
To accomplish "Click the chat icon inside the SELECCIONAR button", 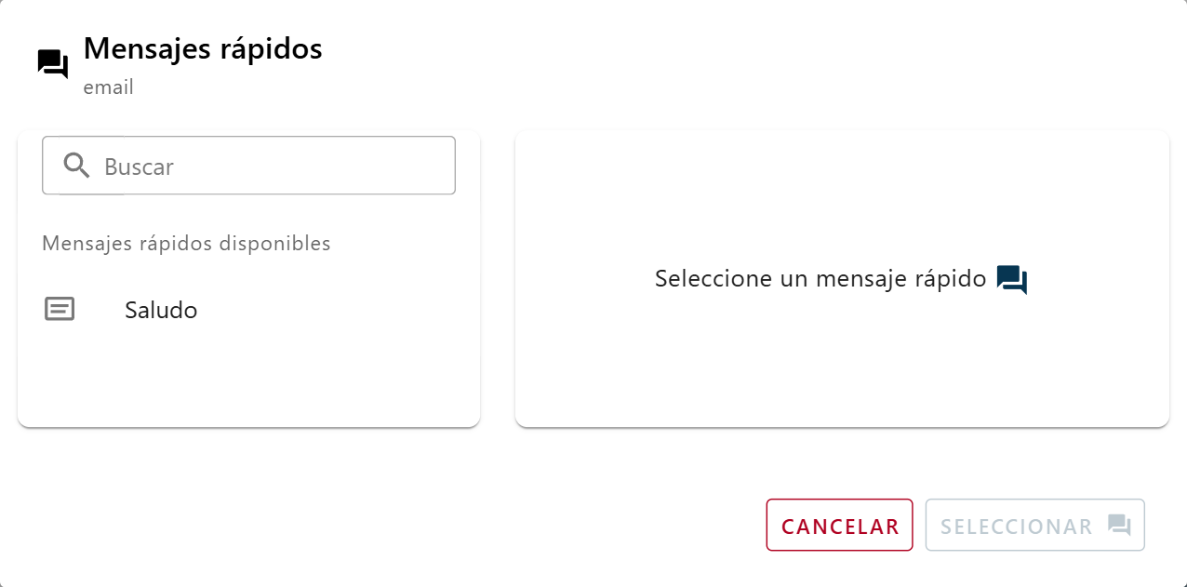I will tap(1117, 525).
